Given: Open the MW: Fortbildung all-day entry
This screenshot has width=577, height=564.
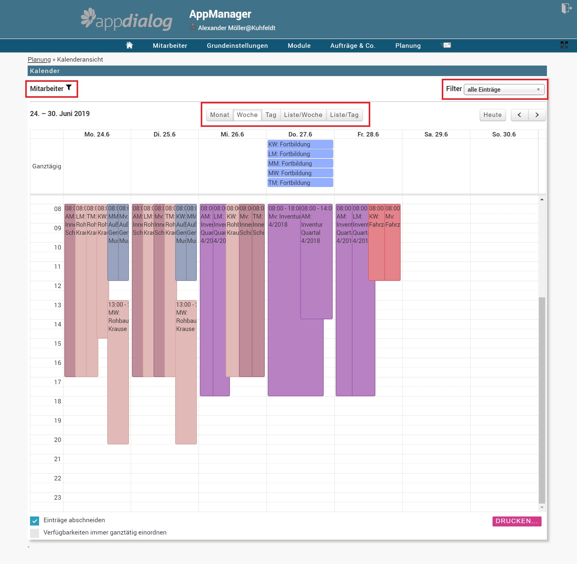Looking at the screenshot, I should click(x=300, y=173).
